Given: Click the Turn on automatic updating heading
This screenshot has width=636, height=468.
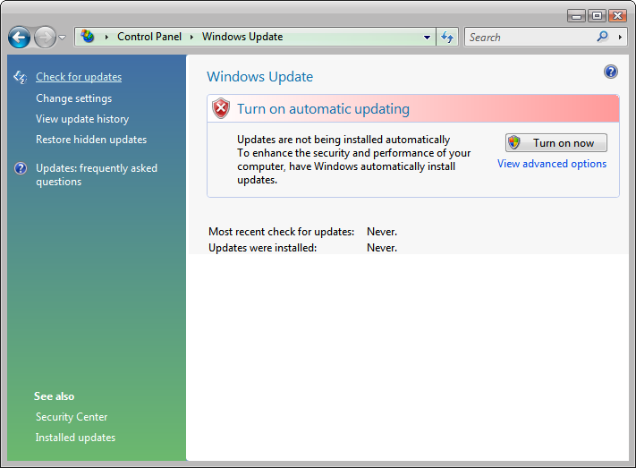Looking at the screenshot, I should pyautogui.click(x=323, y=109).
